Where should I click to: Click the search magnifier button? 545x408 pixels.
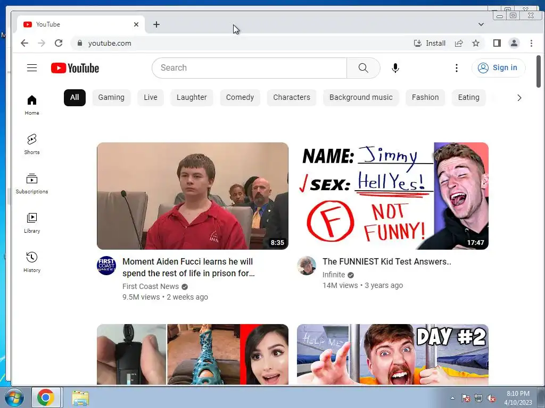(363, 68)
